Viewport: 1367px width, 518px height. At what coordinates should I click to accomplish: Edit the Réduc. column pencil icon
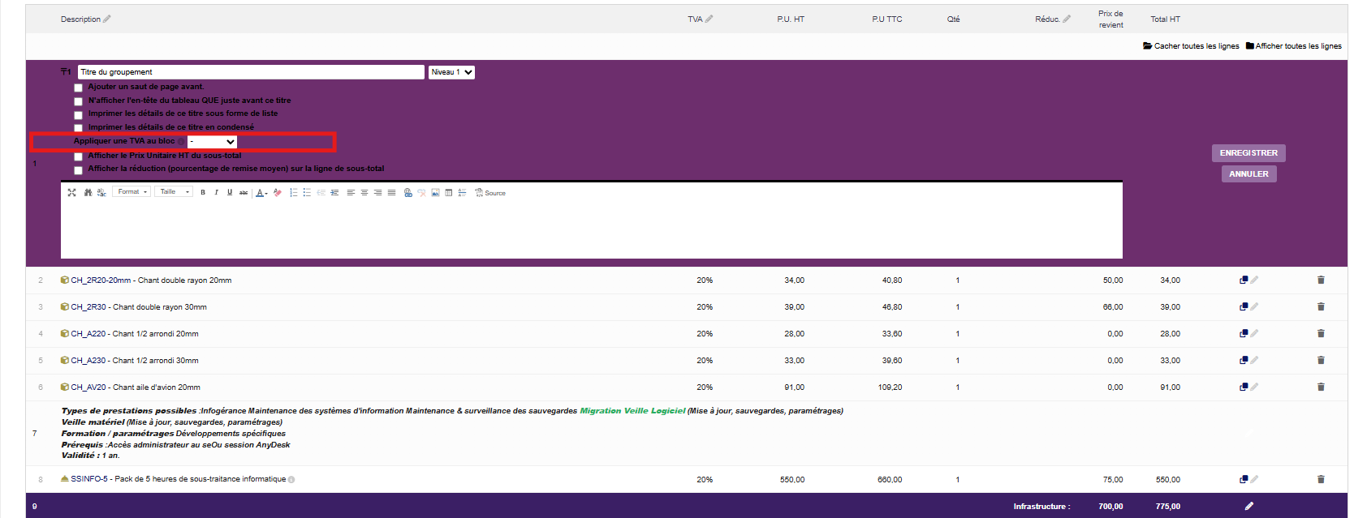click(x=1067, y=19)
